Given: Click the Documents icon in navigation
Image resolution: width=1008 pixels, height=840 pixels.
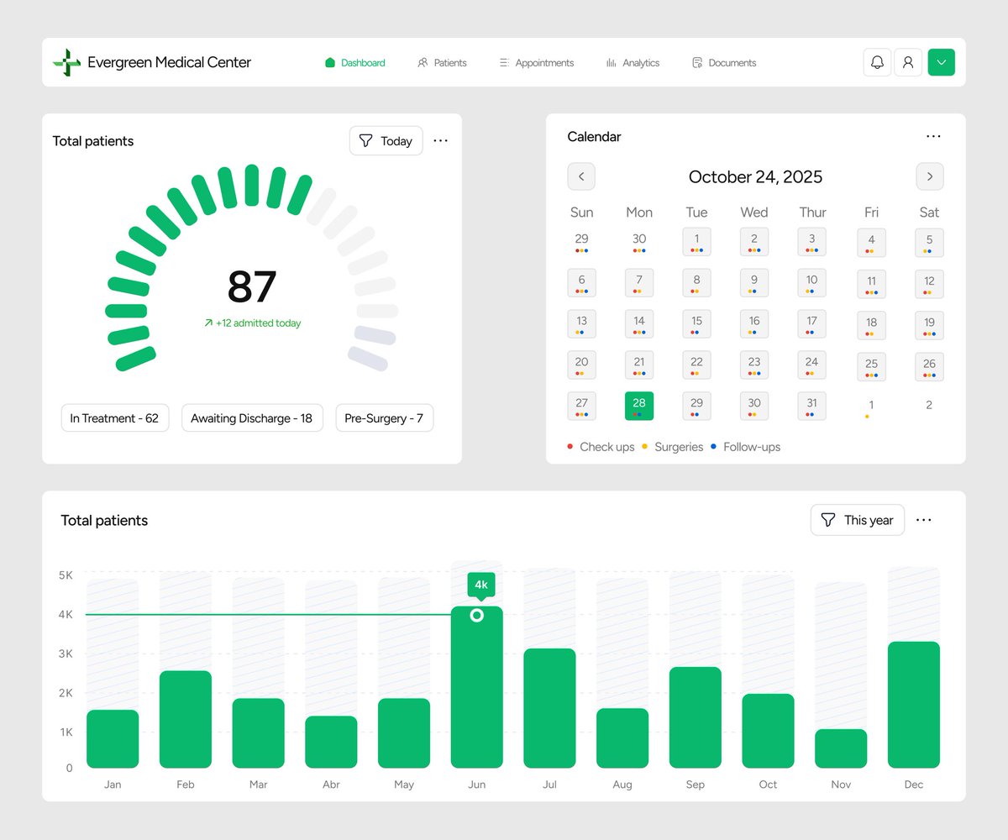Looking at the screenshot, I should [696, 62].
